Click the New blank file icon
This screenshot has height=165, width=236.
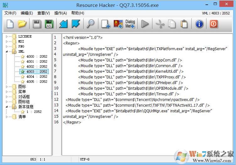click(x=10, y=24)
